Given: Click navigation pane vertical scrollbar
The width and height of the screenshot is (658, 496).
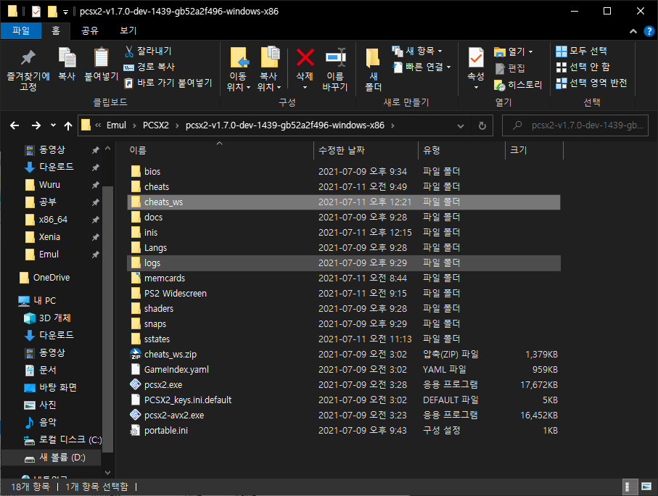Looking at the screenshot, I should pos(107,319).
